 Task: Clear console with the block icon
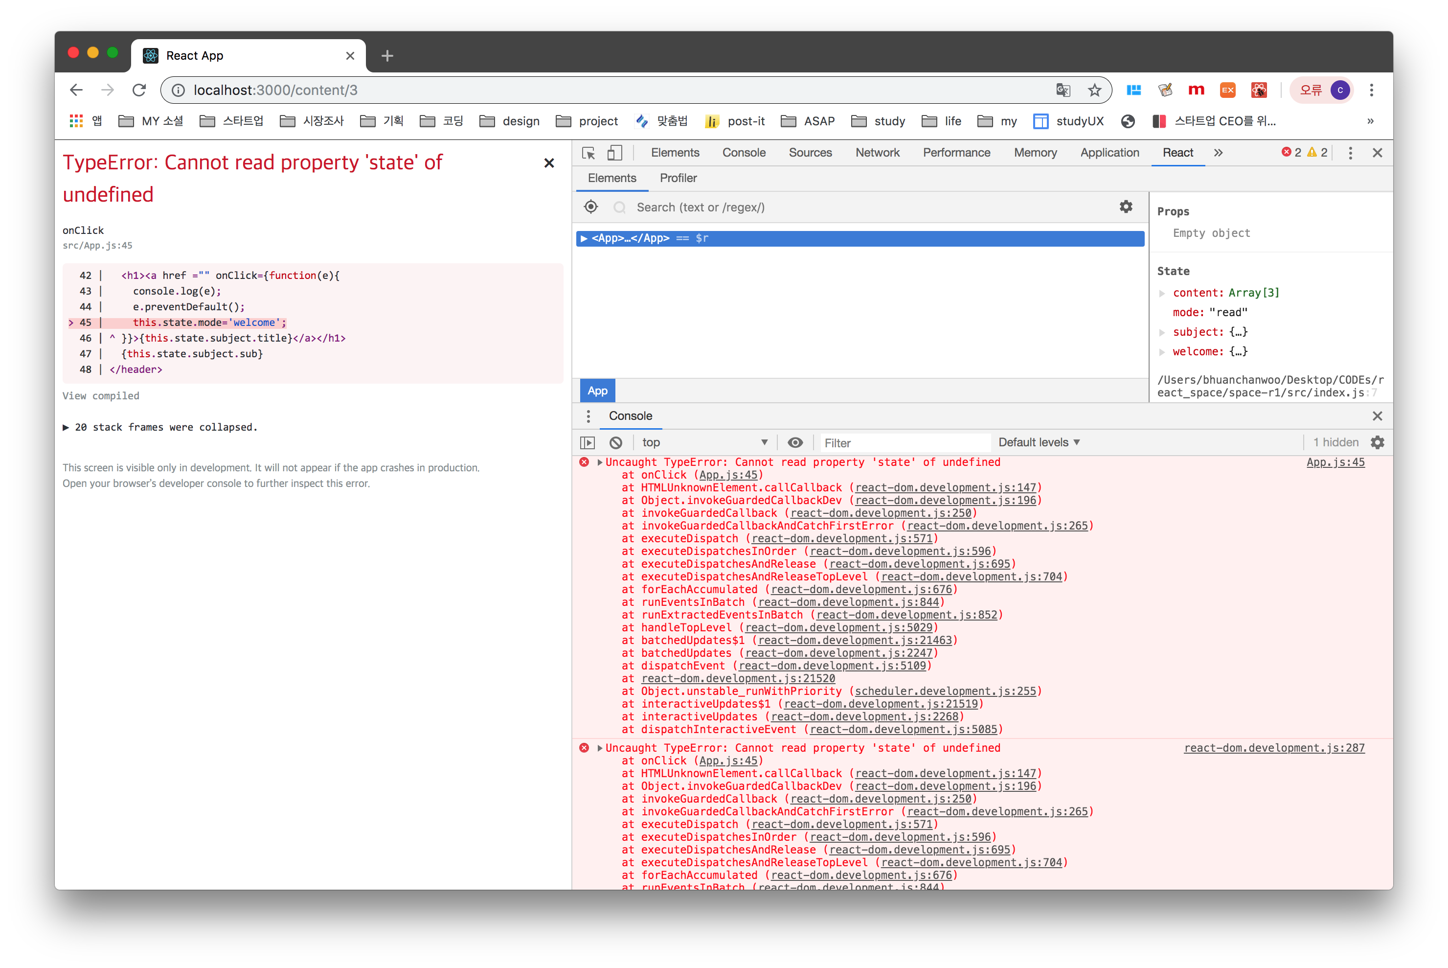click(616, 442)
